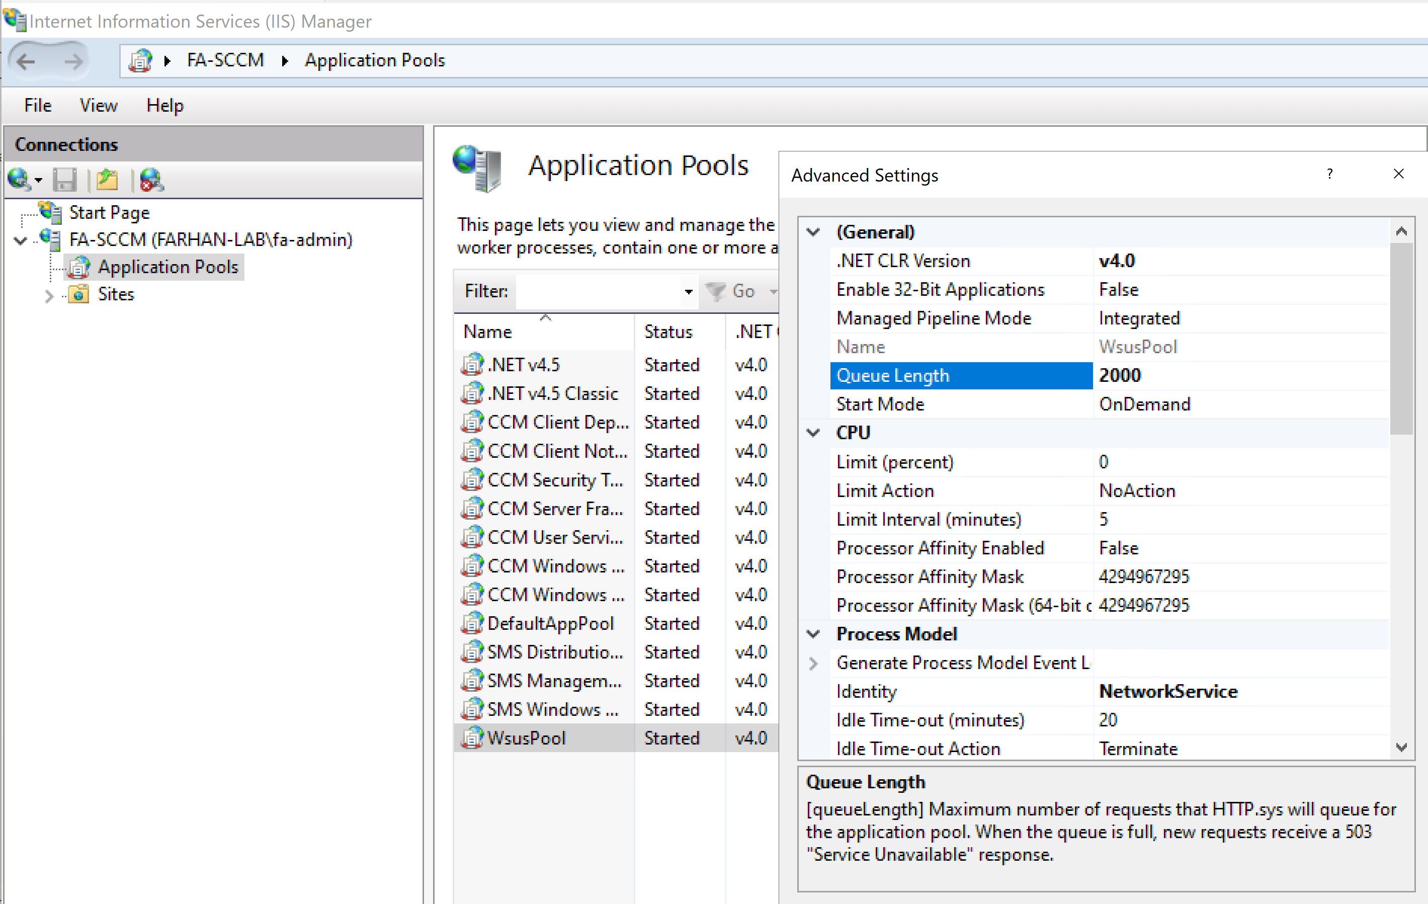Open the Filter dropdown arrow
This screenshot has width=1428, height=904.
point(688,291)
